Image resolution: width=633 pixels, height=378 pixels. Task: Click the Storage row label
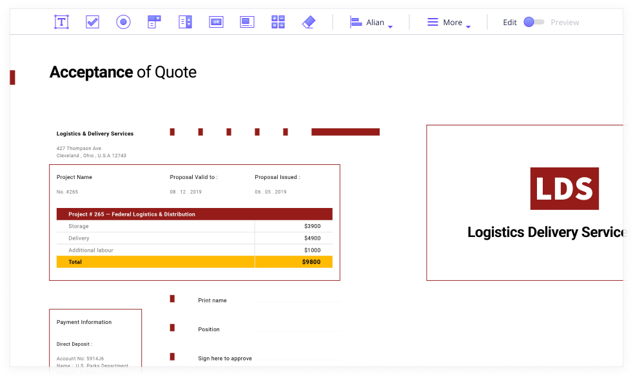[78, 226]
